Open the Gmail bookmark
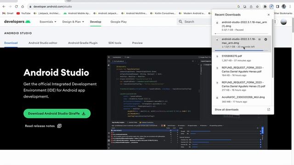294x165 pixels. (x=8, y=13)
